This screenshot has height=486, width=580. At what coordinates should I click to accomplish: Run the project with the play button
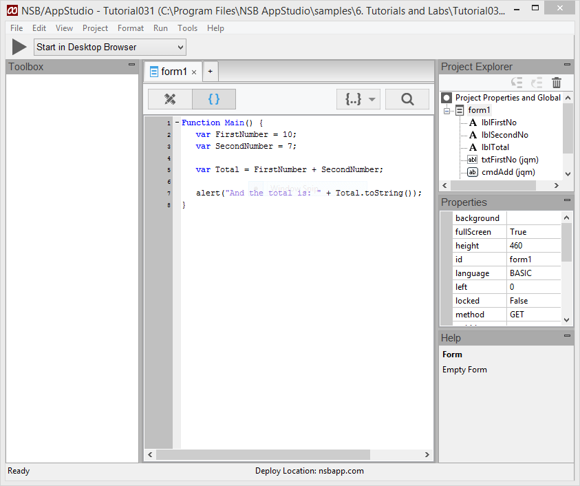19,47
